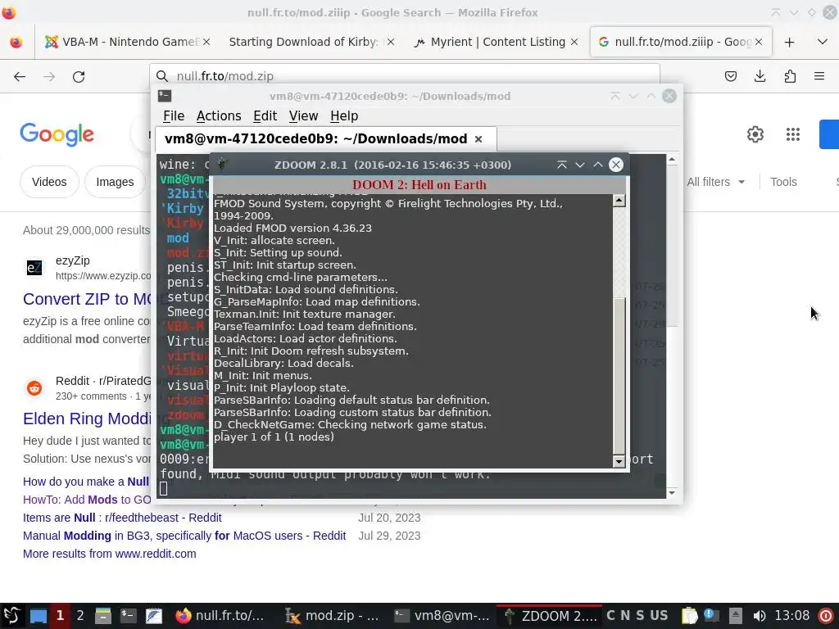Viewport: 839px width, 629px height.
Task: Click the US keyboard layout indicator
Action: (659, 616)
